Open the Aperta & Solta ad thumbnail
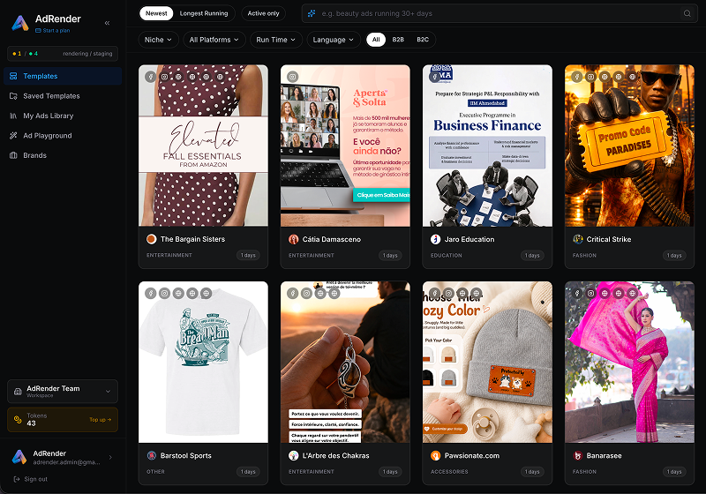The height and width of the screenshot is (494, 706). pos(345,146)
